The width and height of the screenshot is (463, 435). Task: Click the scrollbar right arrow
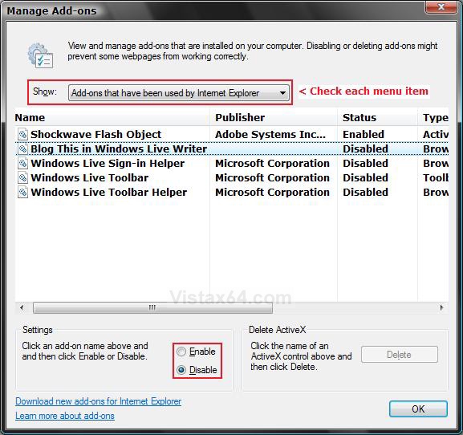442,307
